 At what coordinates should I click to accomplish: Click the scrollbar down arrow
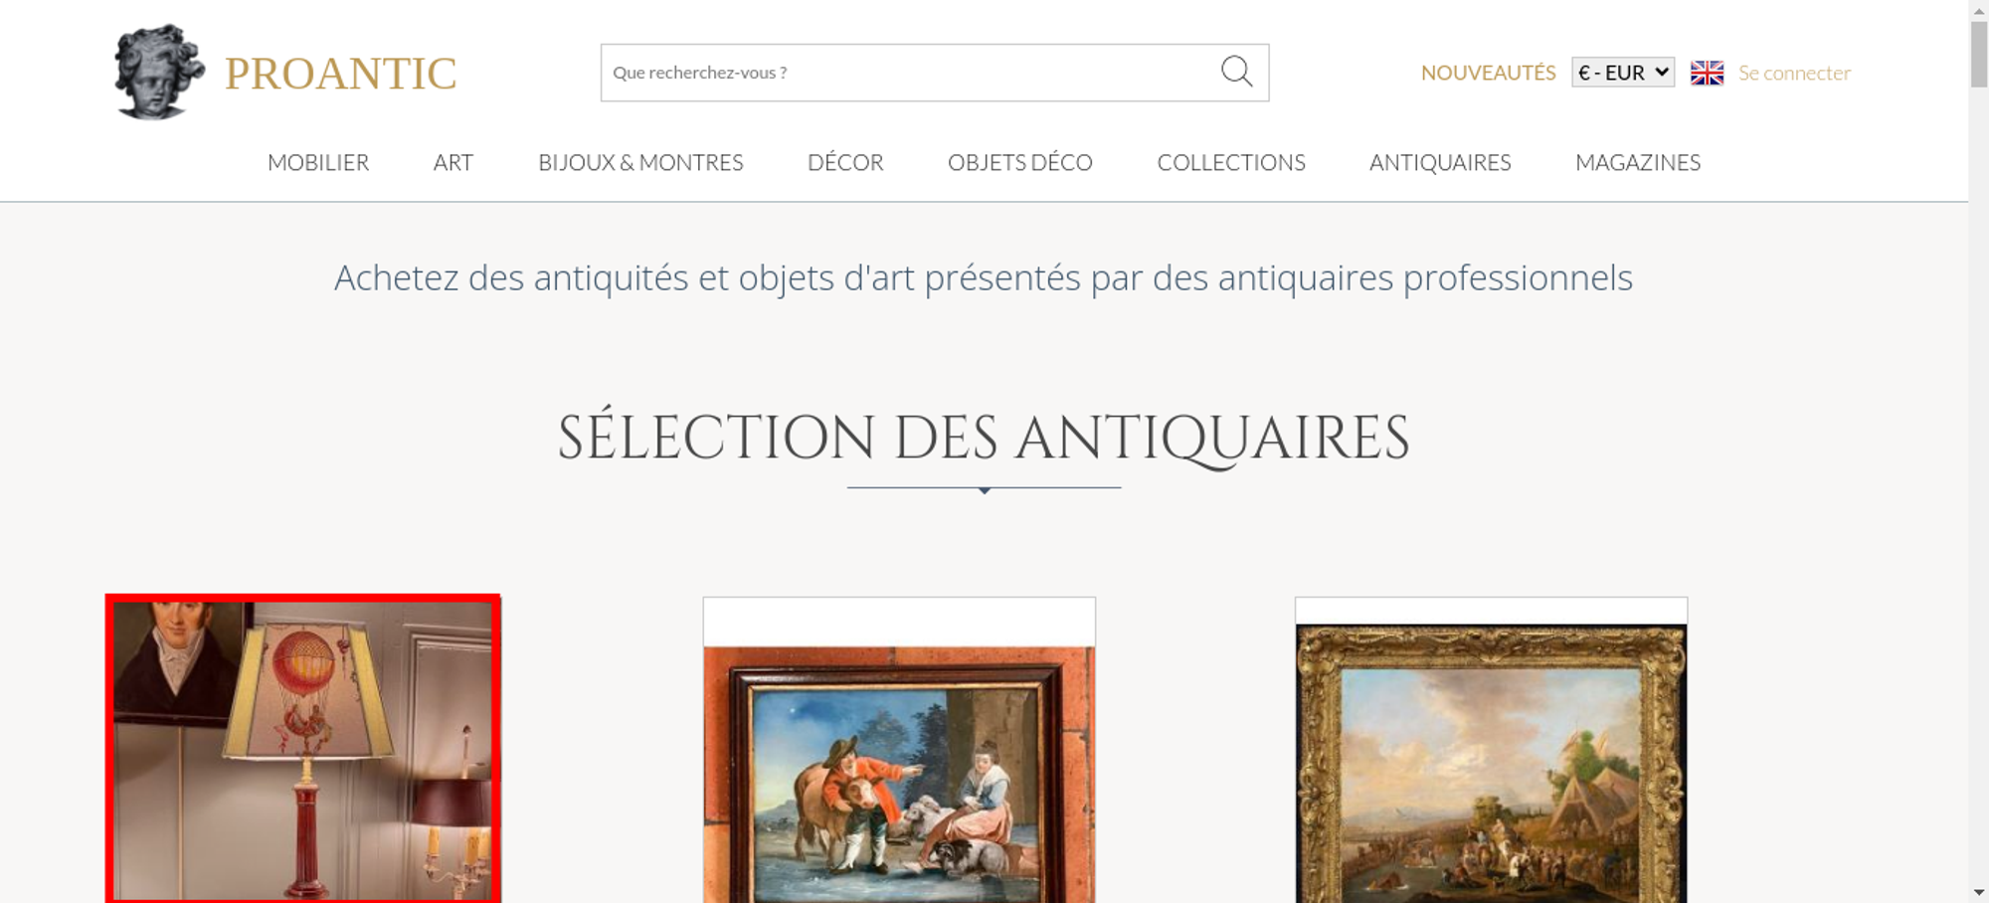point(1979,893)
